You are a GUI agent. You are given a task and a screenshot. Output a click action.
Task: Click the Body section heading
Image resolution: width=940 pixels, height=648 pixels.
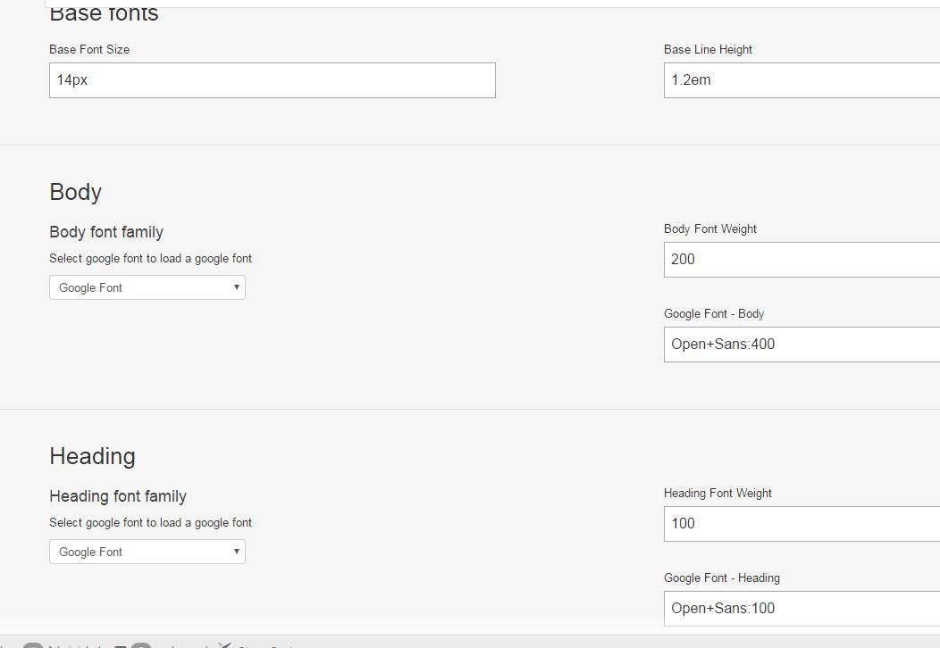(76, 192)
